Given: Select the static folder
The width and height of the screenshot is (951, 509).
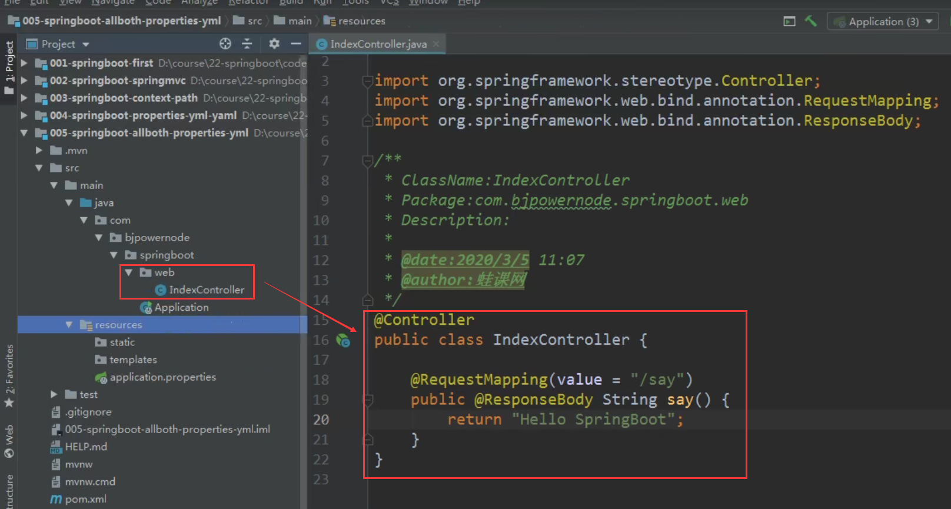Looking at the screenshot, I should [115, 342].
